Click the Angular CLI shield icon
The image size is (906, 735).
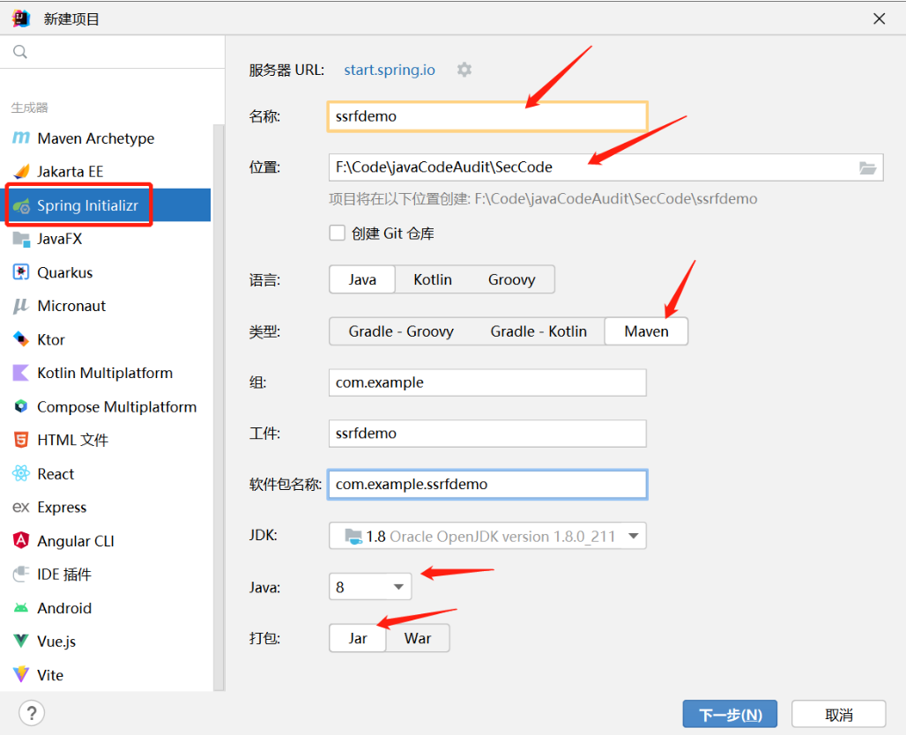click(21, 540)
